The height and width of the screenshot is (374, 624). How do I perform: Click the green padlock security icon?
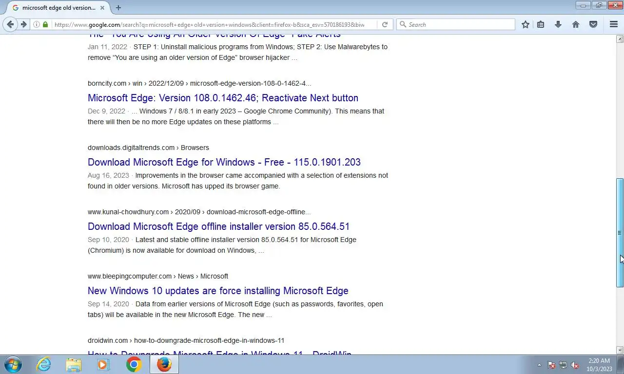pos(45,24)
